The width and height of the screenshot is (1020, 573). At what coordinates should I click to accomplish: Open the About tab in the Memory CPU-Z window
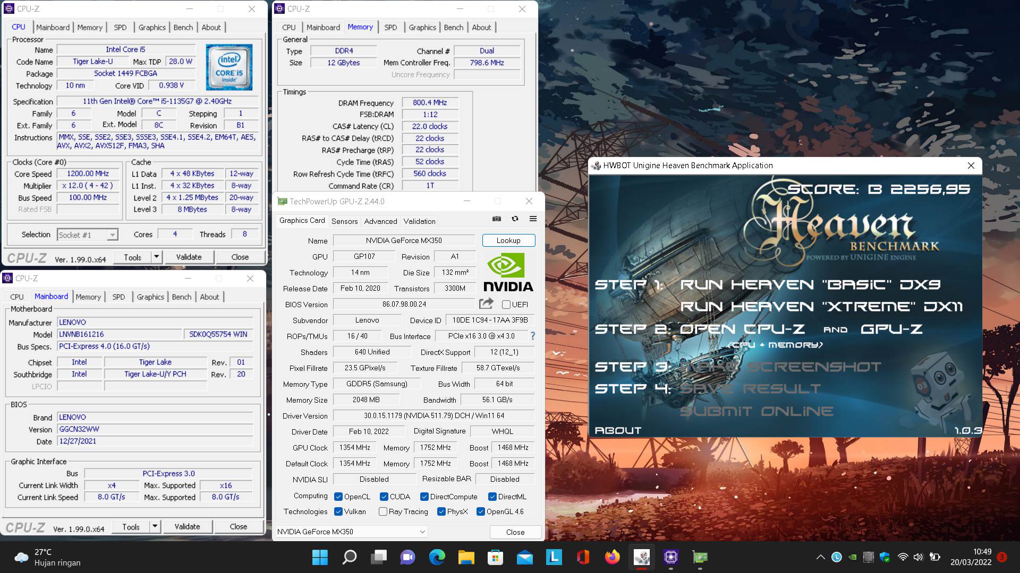[481, 27]
